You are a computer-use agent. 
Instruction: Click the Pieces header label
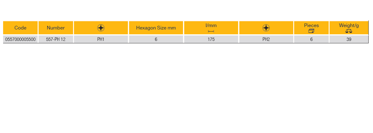coord(311,25)
